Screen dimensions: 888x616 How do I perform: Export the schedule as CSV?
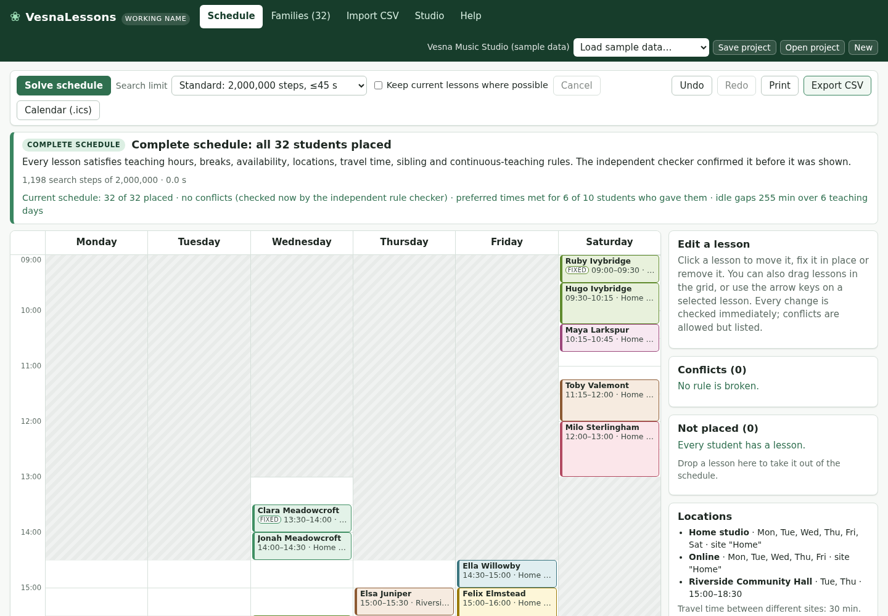[837, 86]
